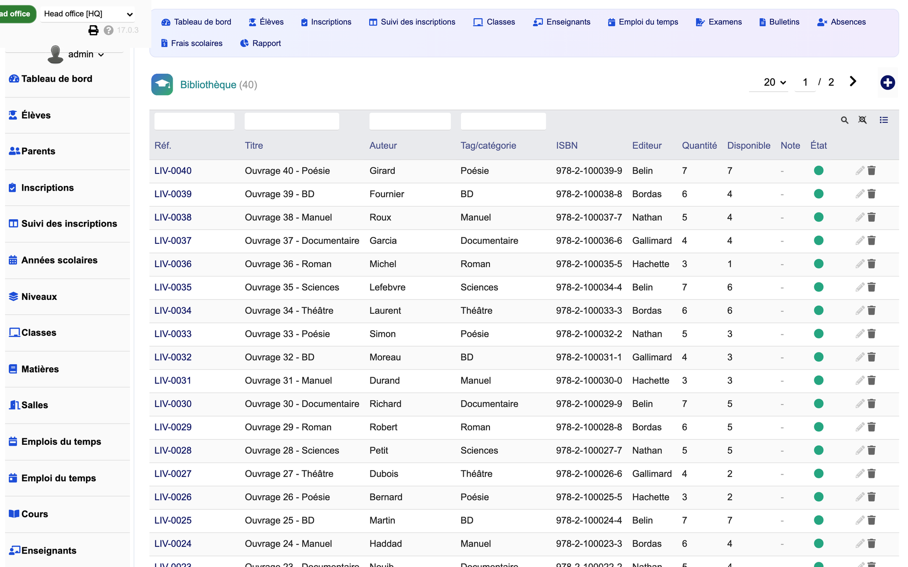Edit pencil icon for LIV-0029

pyautogui.click(x=860, y=427)
